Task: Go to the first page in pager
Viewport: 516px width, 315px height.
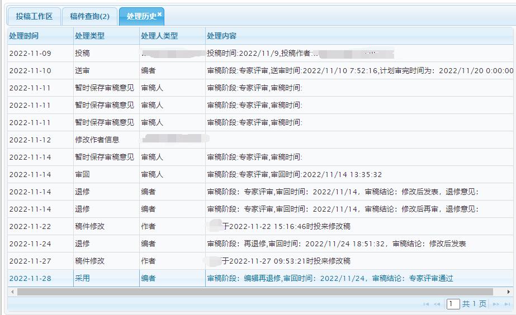Action: click(x=426, y=304)
